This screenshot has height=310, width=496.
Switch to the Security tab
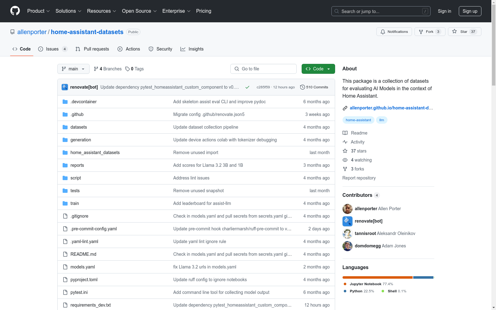coord(161,49)
